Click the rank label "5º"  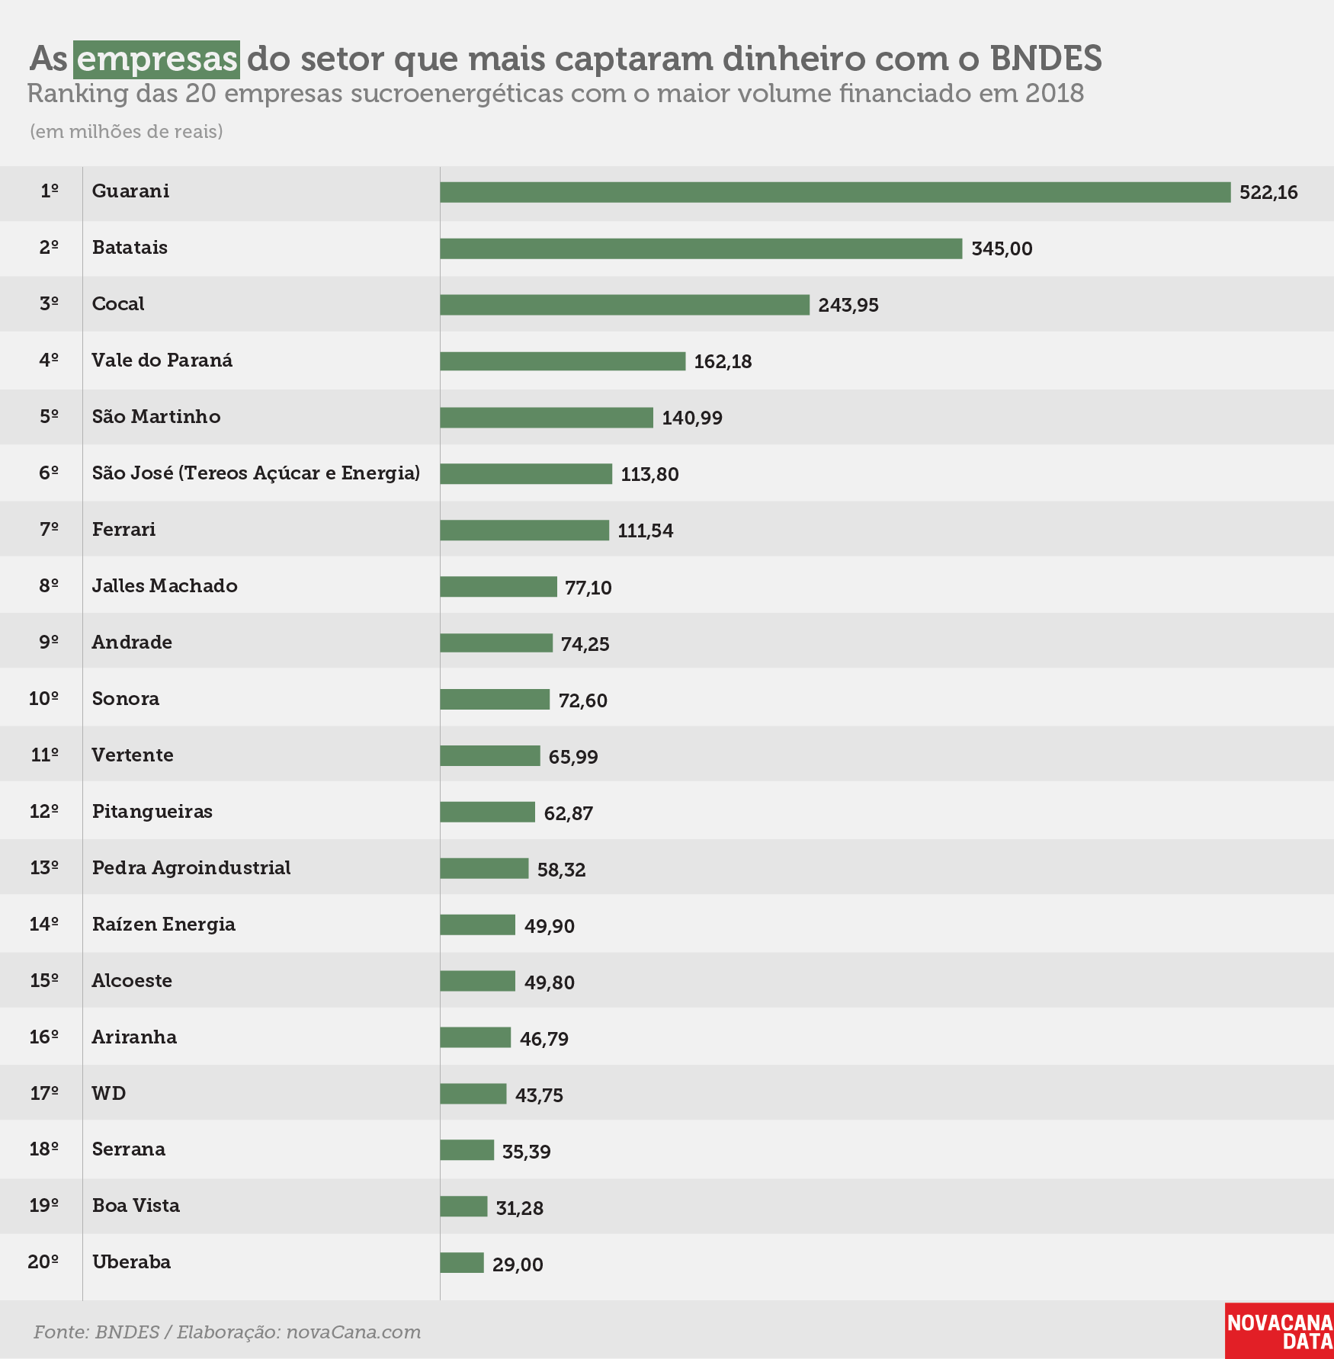[x=50, y=417]
